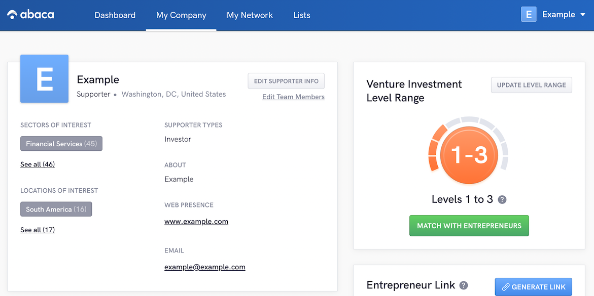Click the Example user avatar in header
Image resolution: width=594 pixels, height=296 pixels.
(x=529, y=15)
